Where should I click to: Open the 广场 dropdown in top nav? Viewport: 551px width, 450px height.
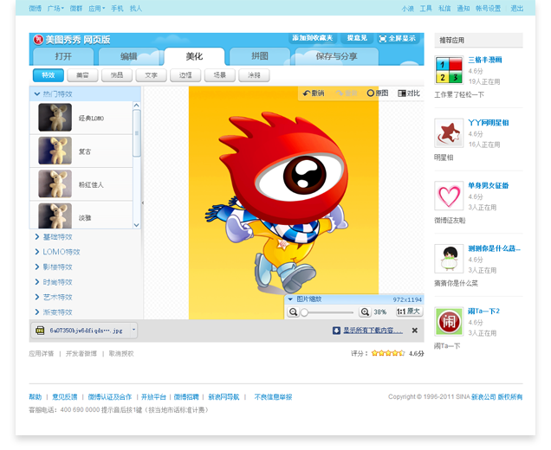55,9
